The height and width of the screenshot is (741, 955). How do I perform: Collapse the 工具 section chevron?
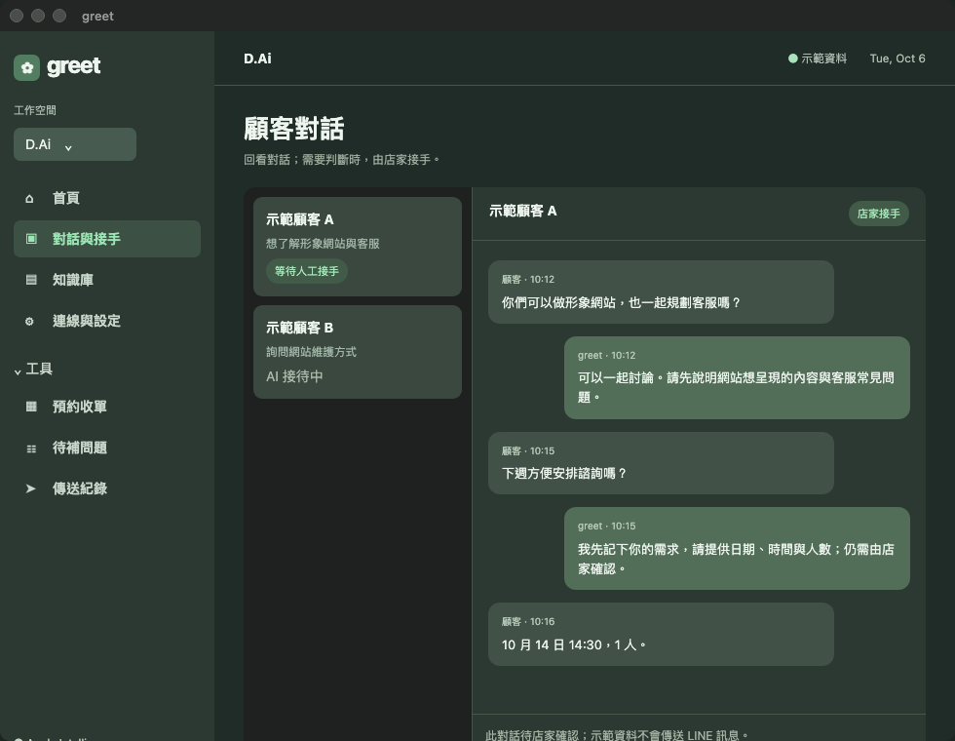click(x=18, y=371)
